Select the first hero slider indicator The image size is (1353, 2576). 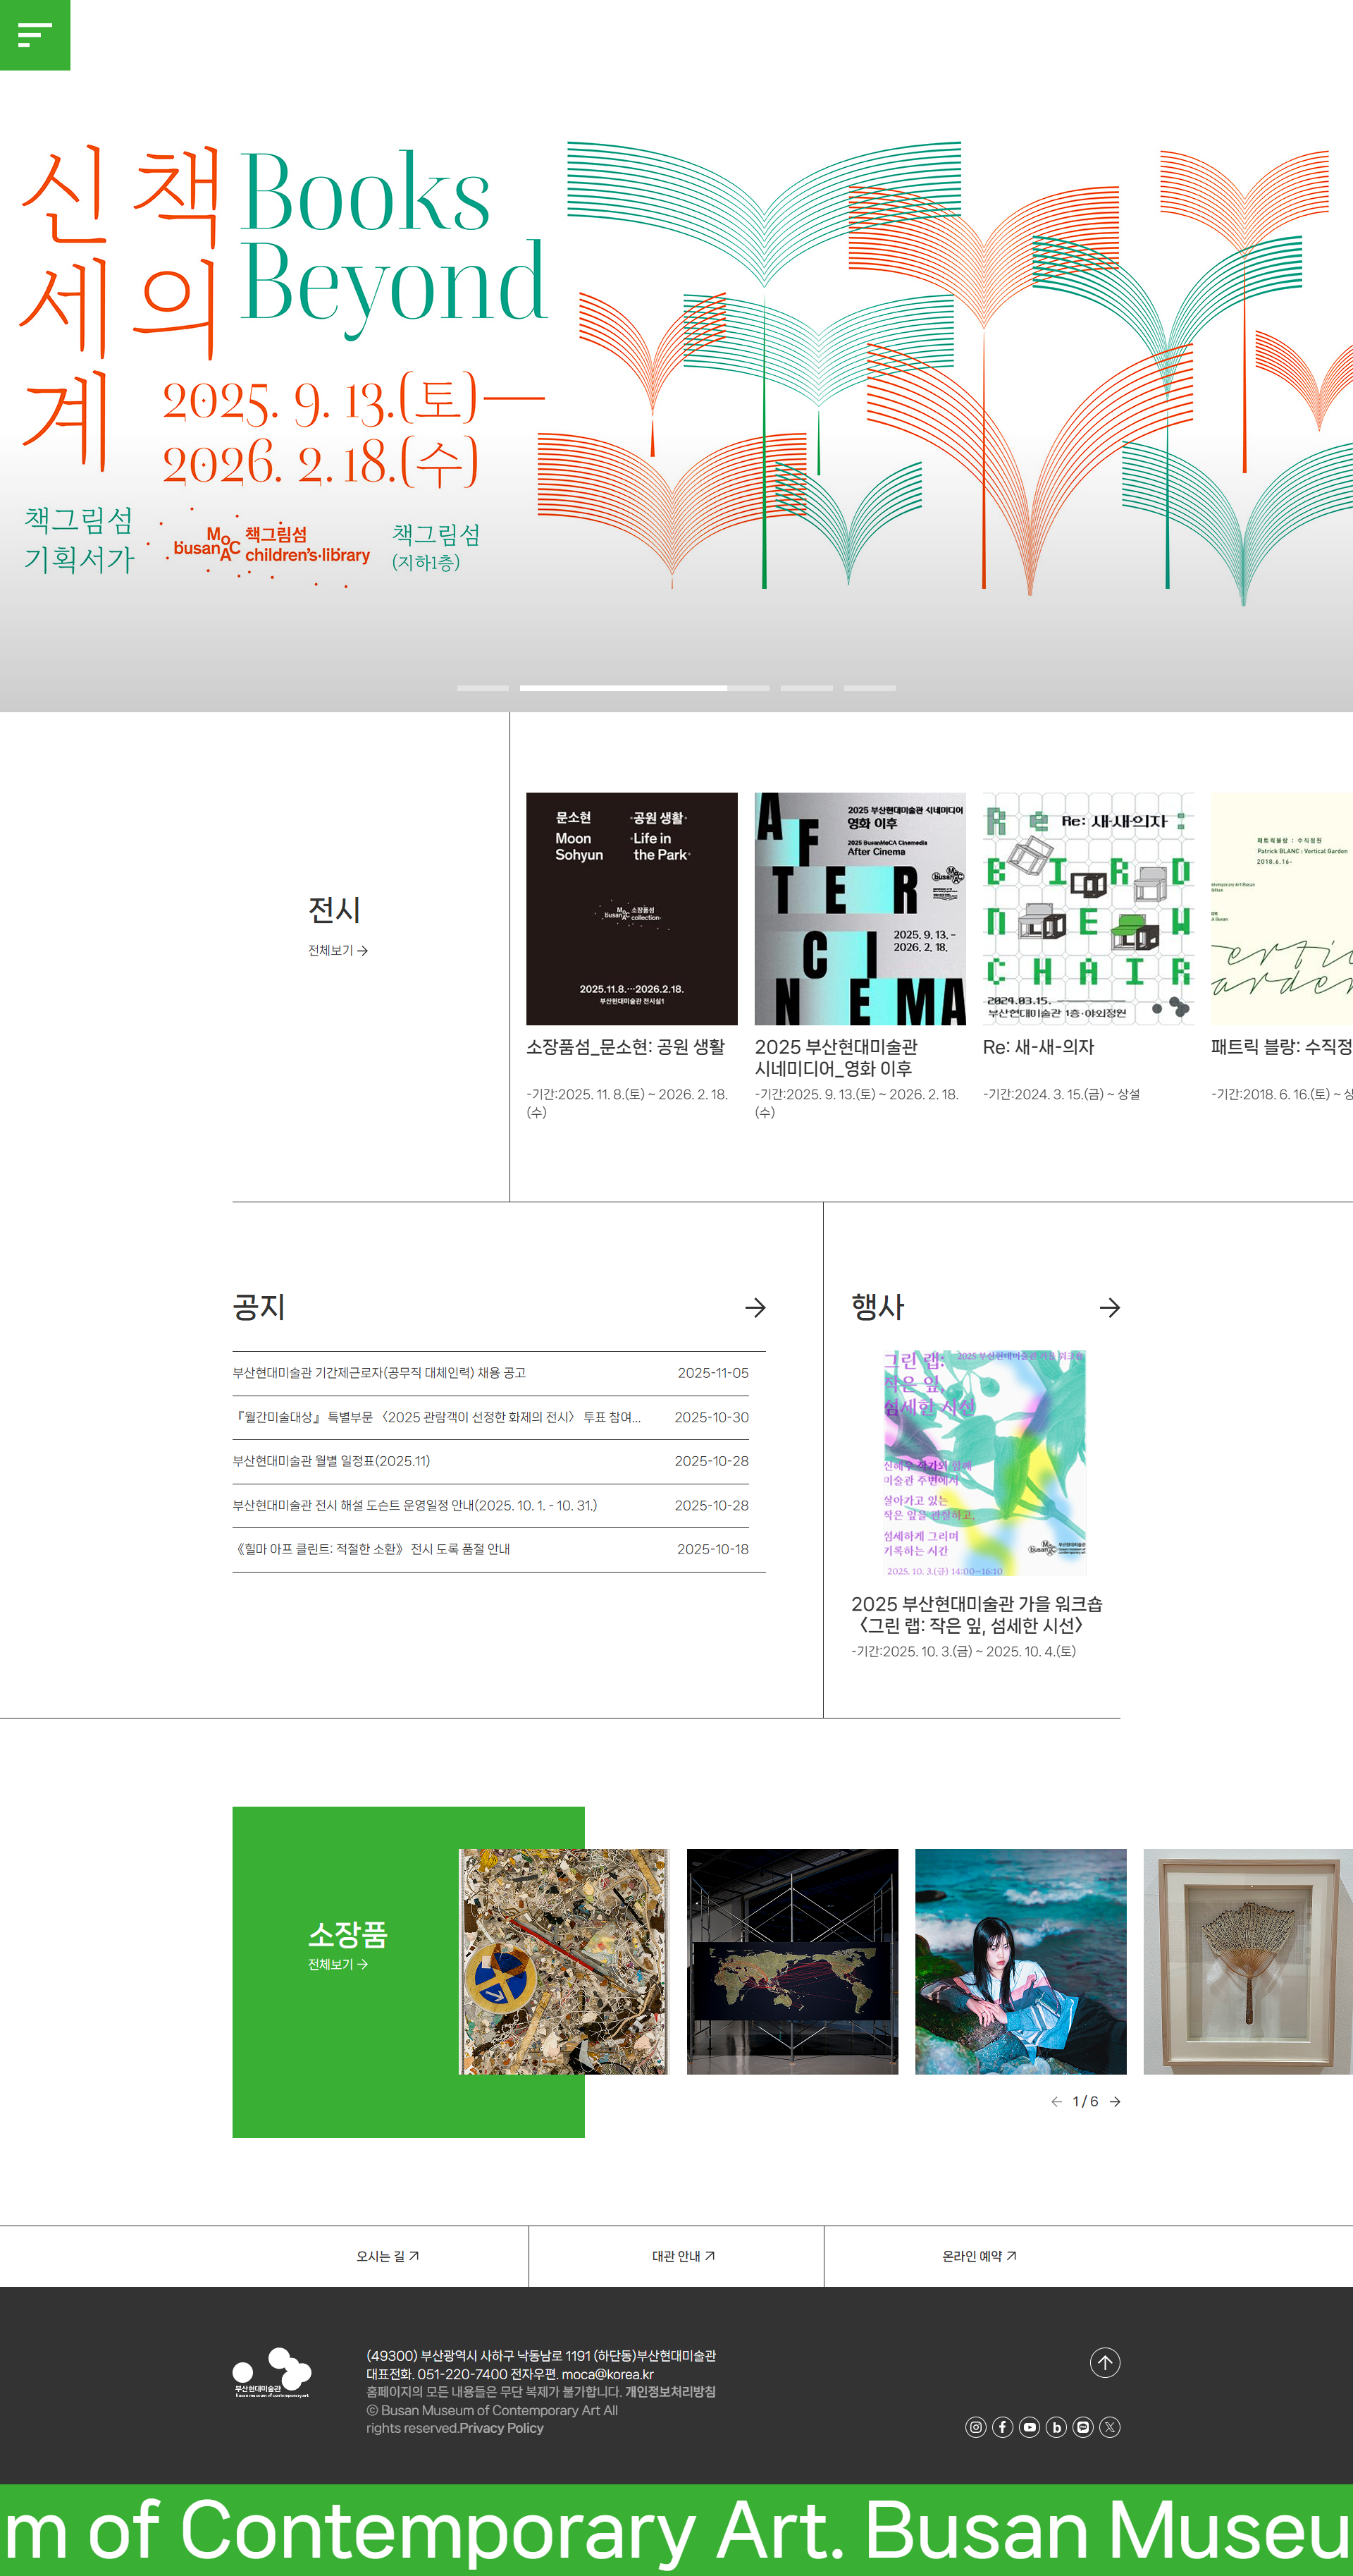click(483, 688)
